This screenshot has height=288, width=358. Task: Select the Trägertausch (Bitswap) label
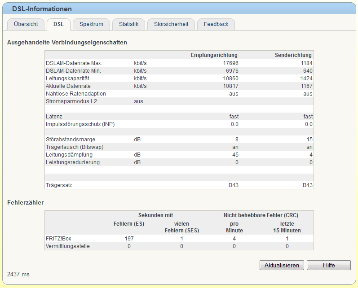[x=75, y=147]
